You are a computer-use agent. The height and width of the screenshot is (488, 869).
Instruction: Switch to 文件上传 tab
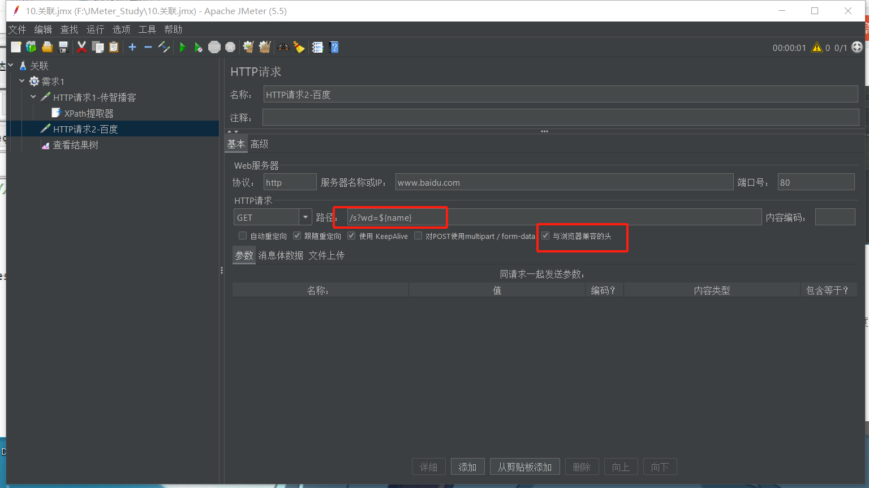click(x=326, y=255)
